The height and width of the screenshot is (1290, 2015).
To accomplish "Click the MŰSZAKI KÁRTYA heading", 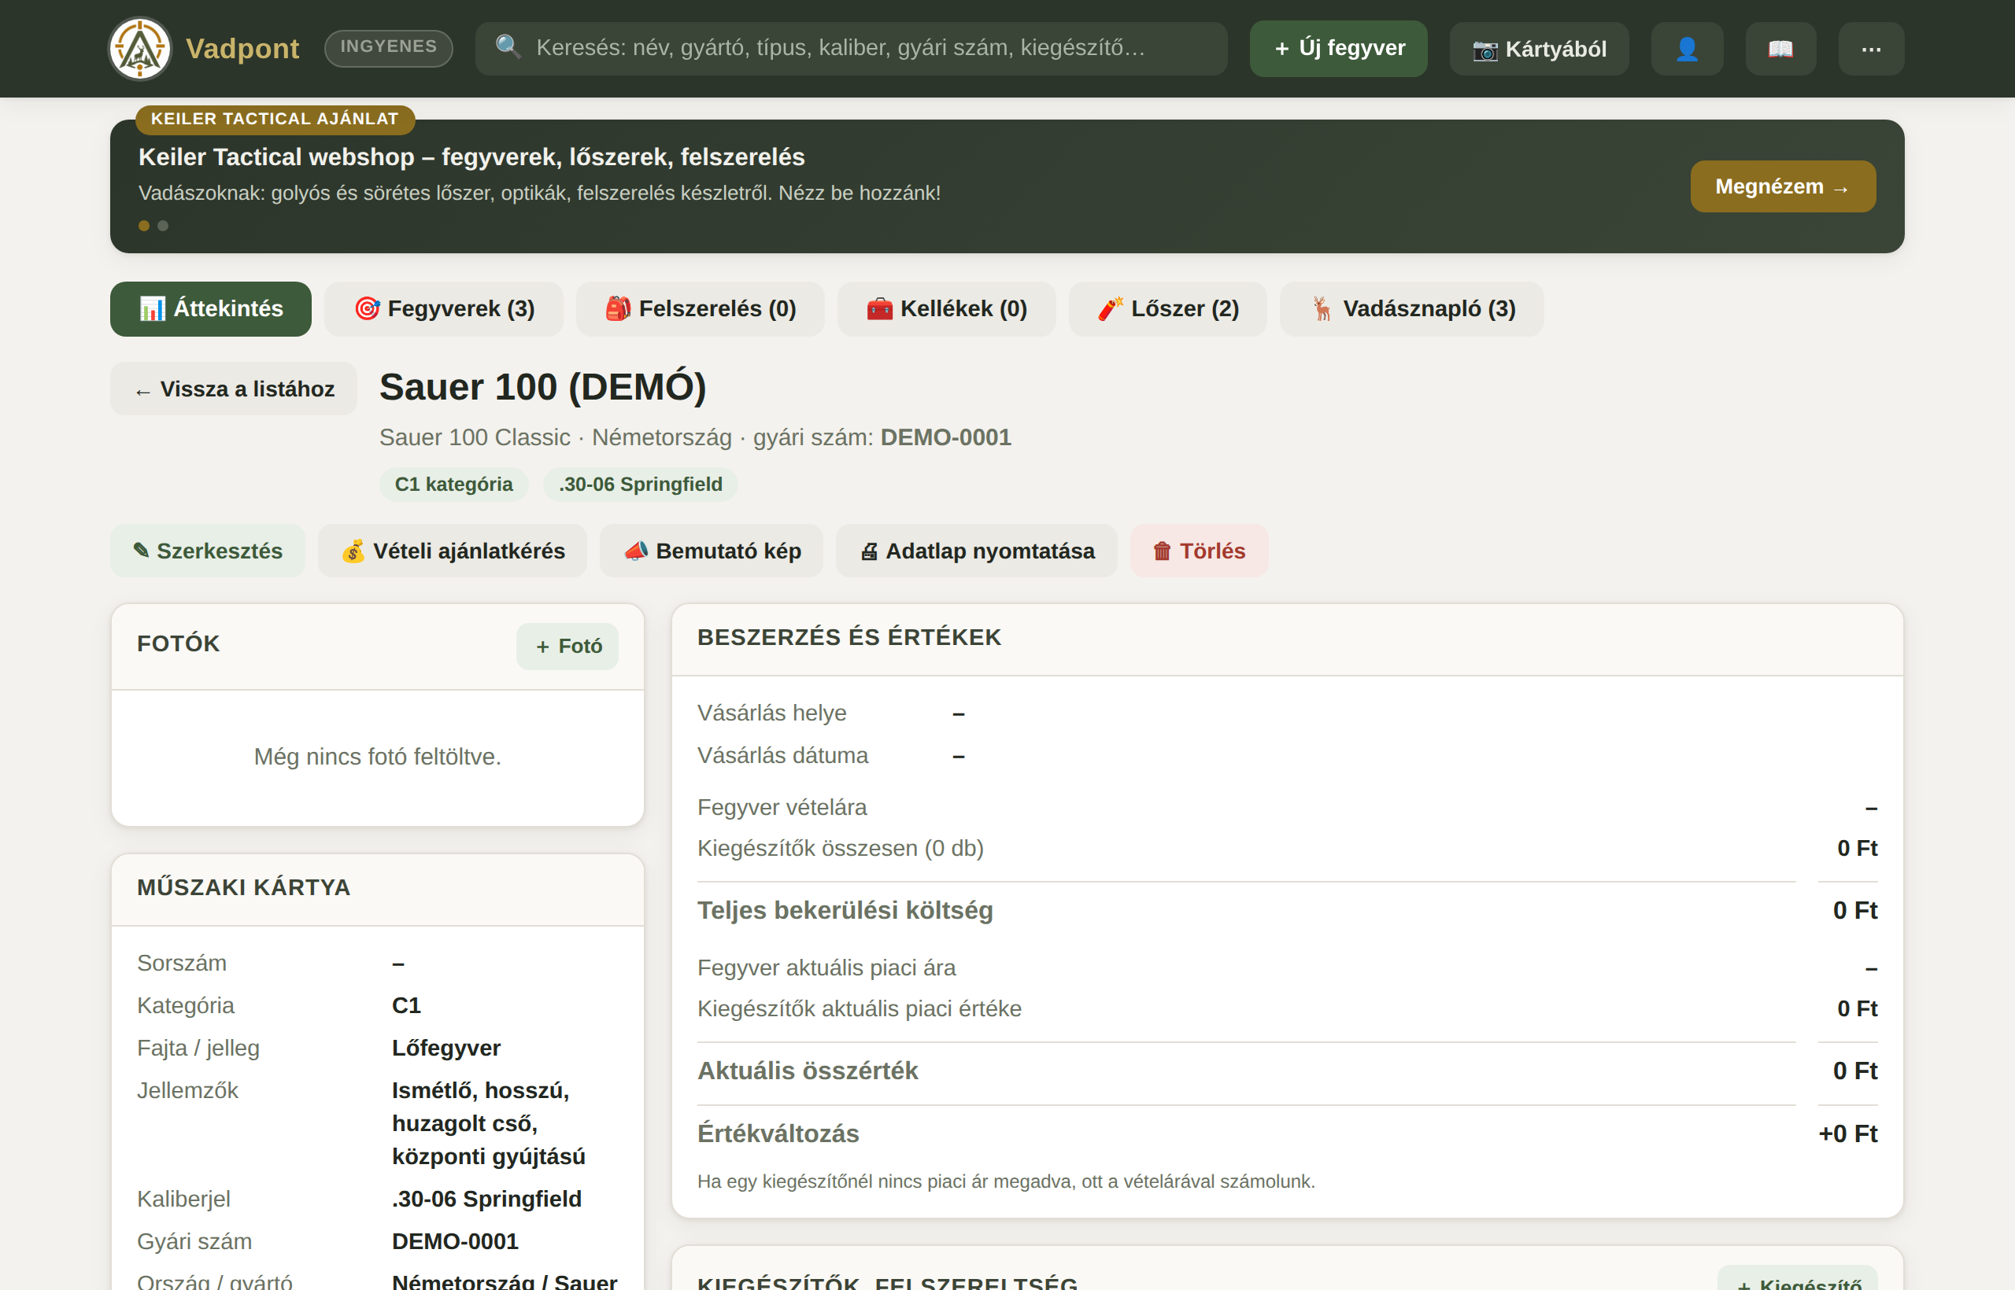I will (244, 887).
